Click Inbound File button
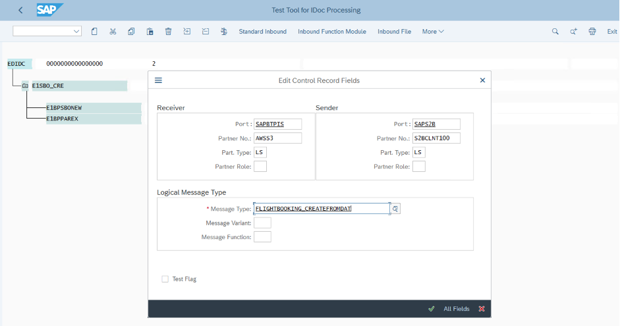The height and width of the screenshot is (326, 620). [394, 31]
